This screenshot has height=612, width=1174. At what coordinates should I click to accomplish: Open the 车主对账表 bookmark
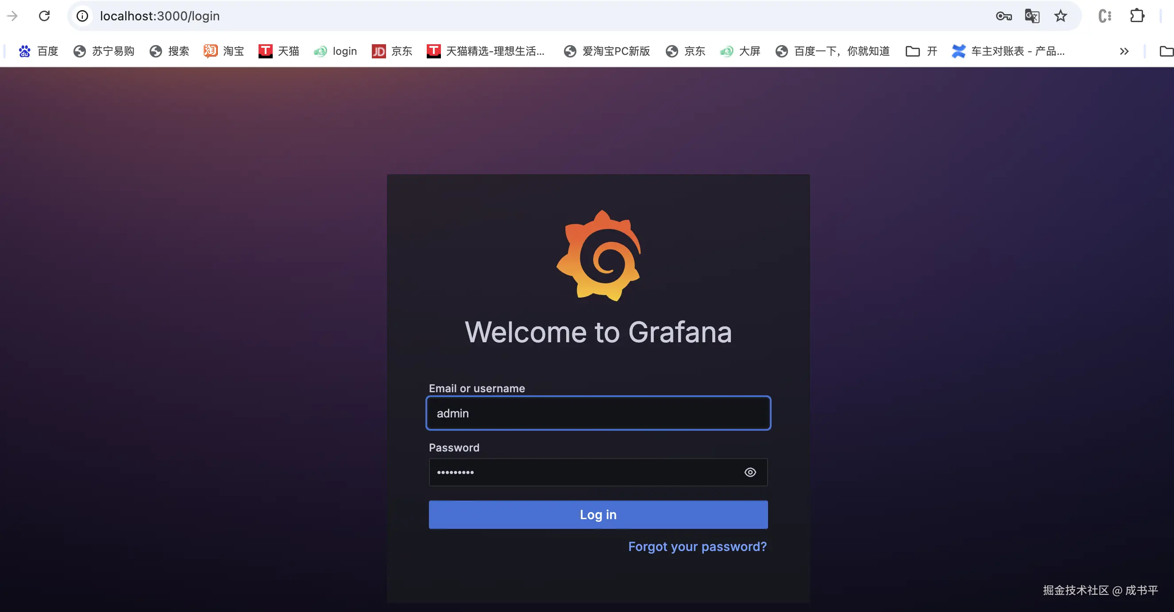click(x=1008, y=51)
